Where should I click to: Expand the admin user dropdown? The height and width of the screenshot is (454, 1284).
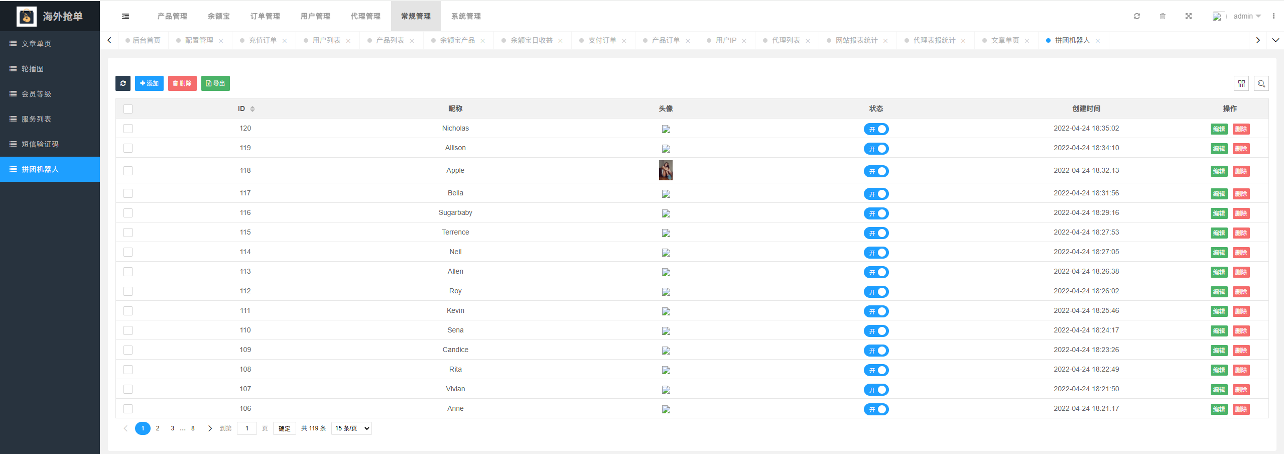[x=1247, y=16]
